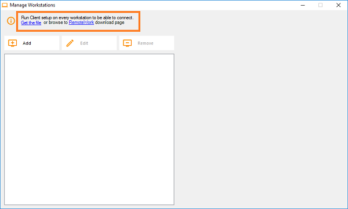
Task: Close the Manage Workstations window
Action: click(338, 5)
